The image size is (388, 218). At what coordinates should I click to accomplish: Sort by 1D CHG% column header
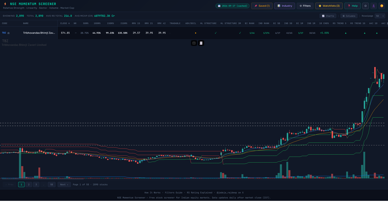(324, 23)
